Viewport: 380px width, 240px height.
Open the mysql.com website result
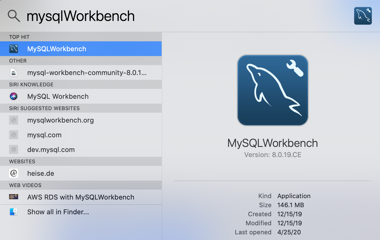[45, 135]
